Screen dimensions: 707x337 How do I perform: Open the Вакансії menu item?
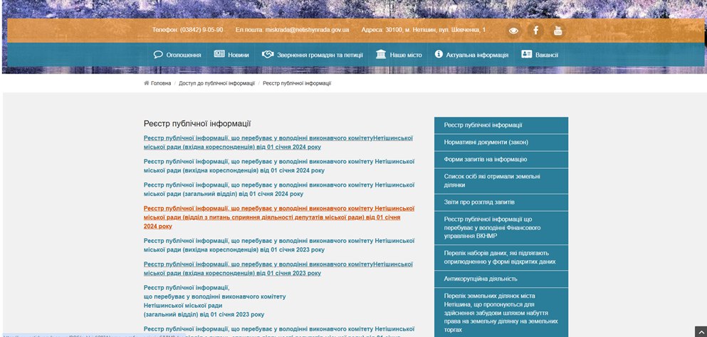(x=547, y=55)
